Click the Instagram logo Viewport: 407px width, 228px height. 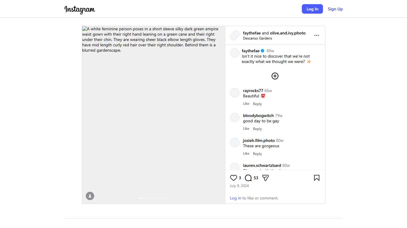click(80, 9)
